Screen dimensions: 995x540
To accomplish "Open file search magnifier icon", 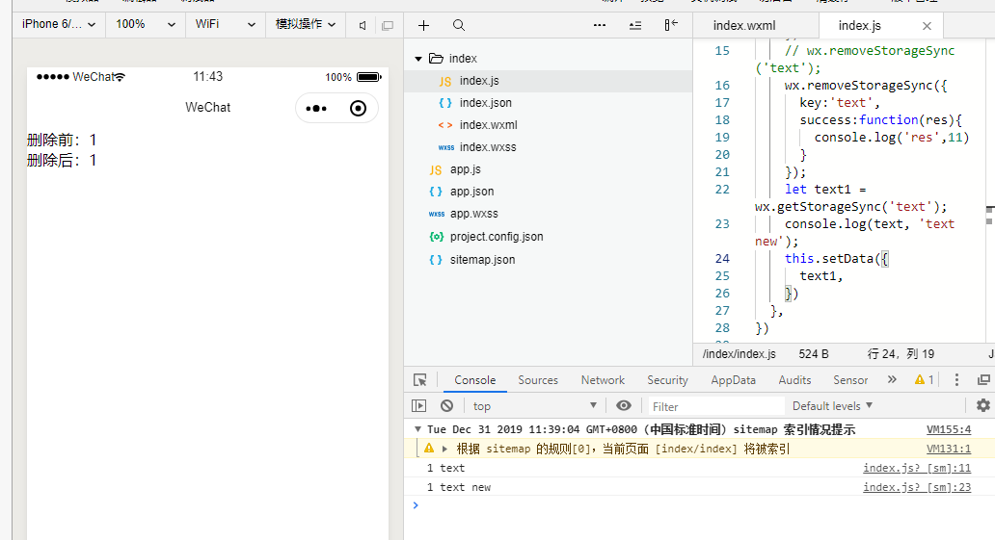I will pos(459,25).
